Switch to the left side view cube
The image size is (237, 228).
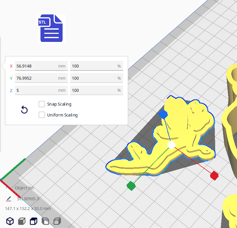click(x=45, y=221)
